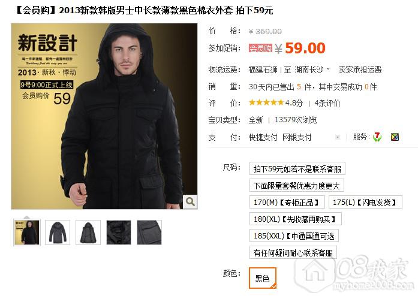Click the 有任何疑问耐心联系客服 option
This screenshot has width=418, height=296.
point(293,253)
